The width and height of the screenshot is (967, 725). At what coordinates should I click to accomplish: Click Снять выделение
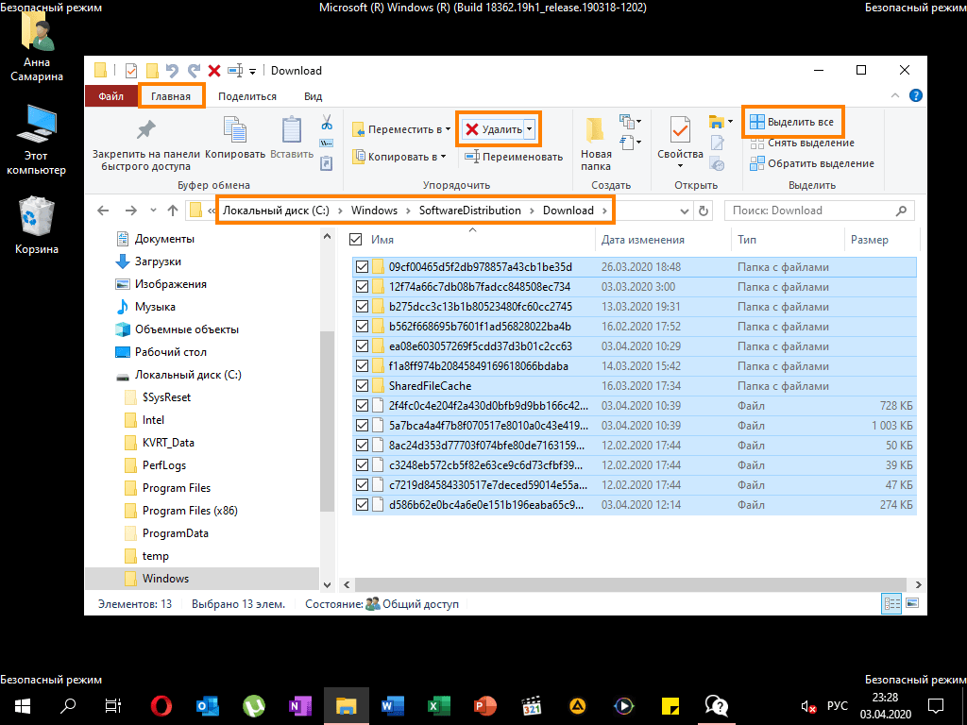(x=803, y=143)
